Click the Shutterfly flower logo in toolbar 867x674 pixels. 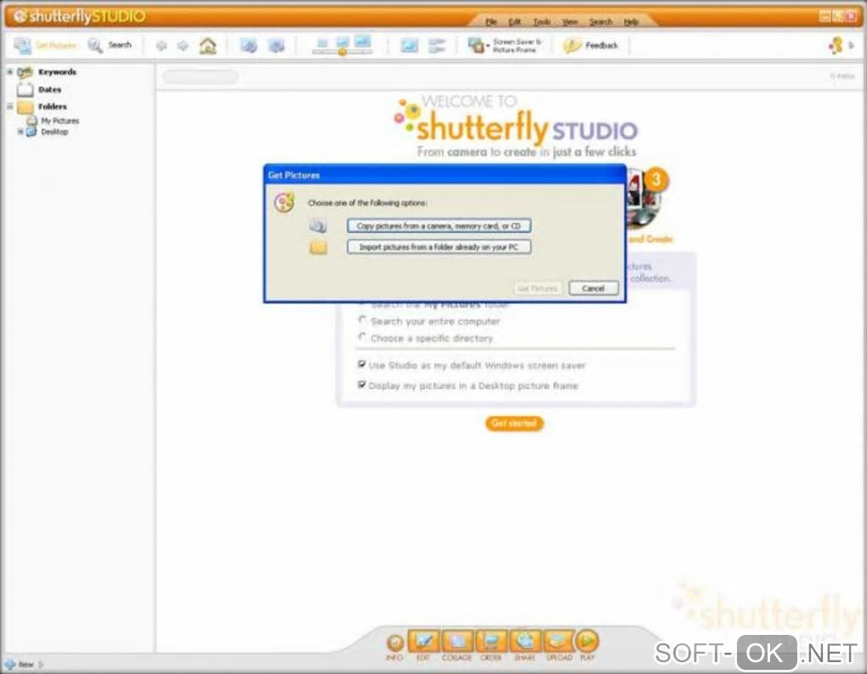point(836,45)
